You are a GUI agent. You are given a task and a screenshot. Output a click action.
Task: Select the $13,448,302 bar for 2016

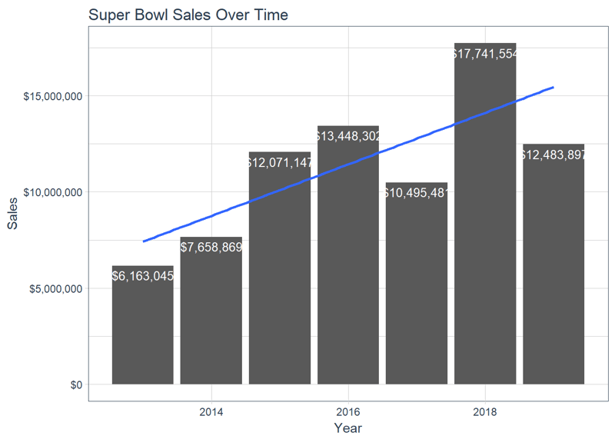[x=348, y=255]
